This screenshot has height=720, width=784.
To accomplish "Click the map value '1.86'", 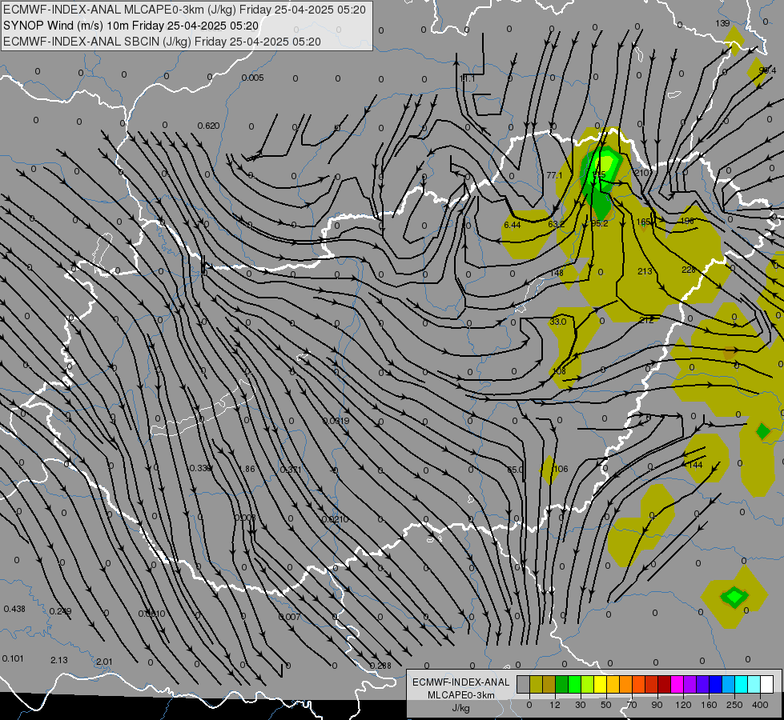I will click(247, 469).
